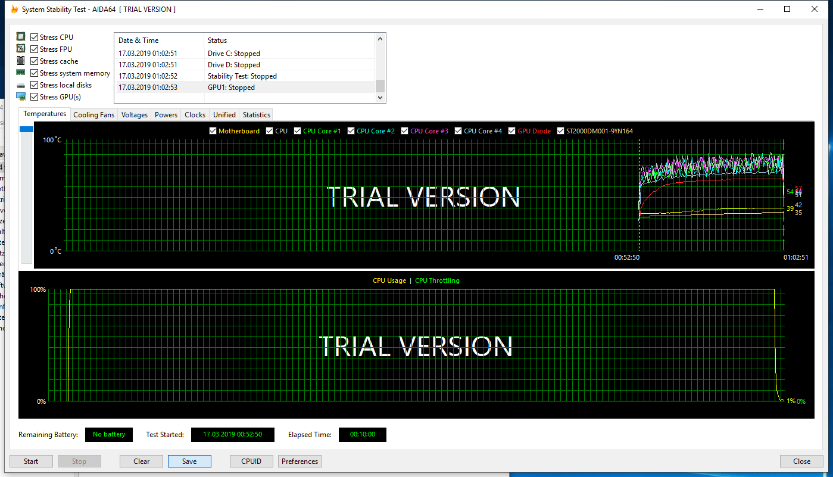The image size is (833, 477).
Task: Open the Powers tab
Action: 166,115
